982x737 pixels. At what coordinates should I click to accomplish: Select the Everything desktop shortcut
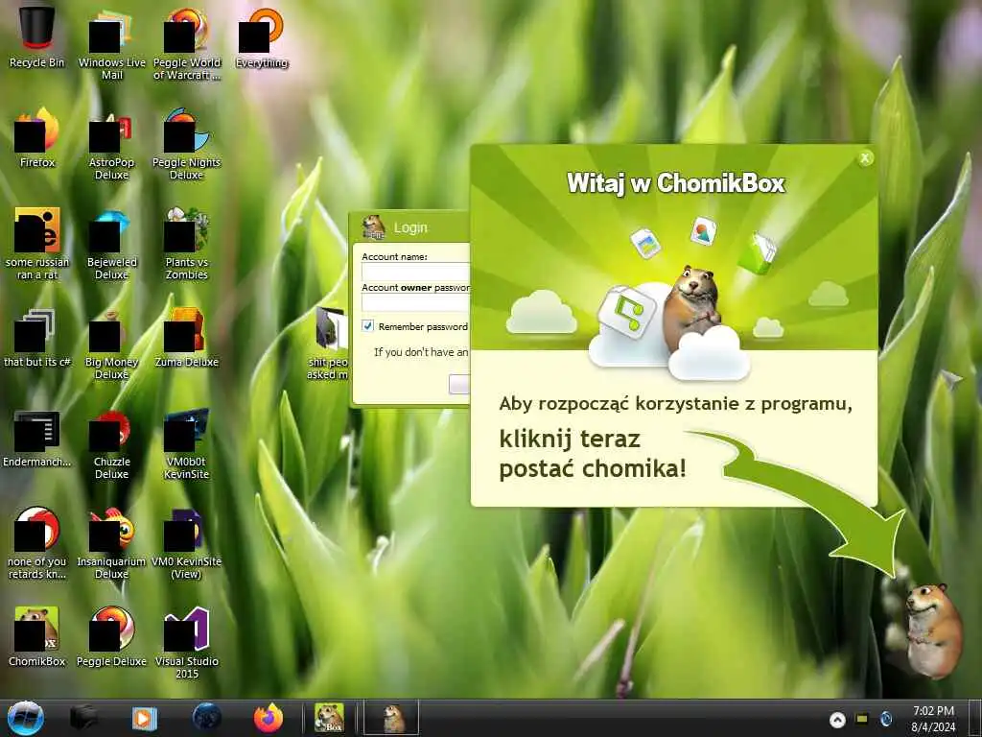262,37
